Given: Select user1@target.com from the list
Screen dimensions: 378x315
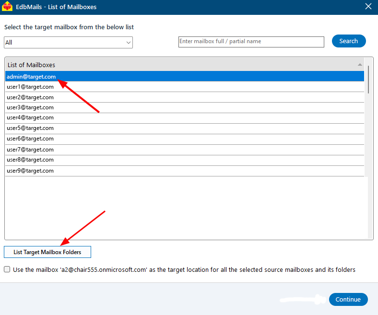Looking at the screenshot, I should tap(30, 87).
